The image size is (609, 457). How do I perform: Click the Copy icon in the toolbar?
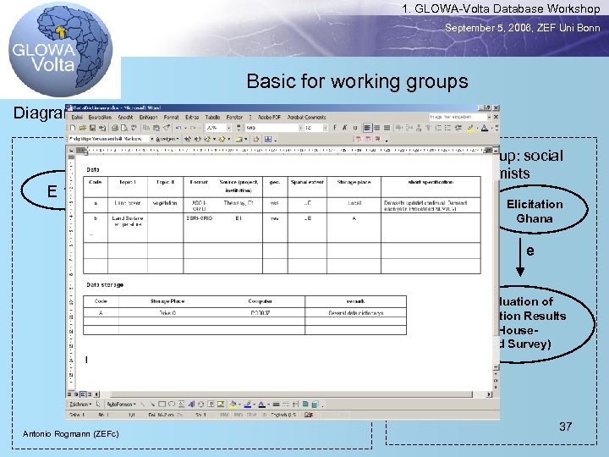[146, 128]
